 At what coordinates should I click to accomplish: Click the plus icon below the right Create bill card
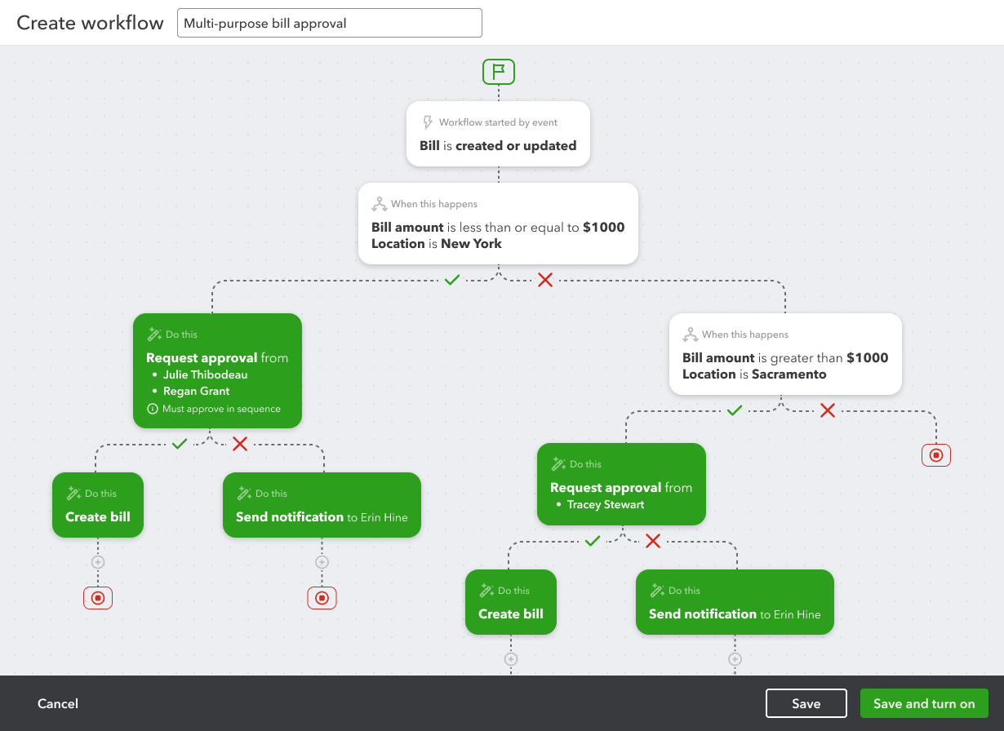click(510, 659)
